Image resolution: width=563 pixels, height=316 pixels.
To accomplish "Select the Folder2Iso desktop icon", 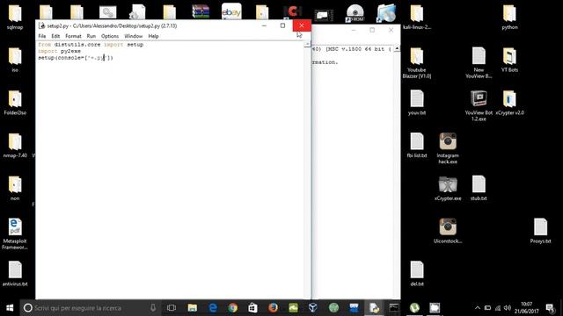I will point(15,103).
